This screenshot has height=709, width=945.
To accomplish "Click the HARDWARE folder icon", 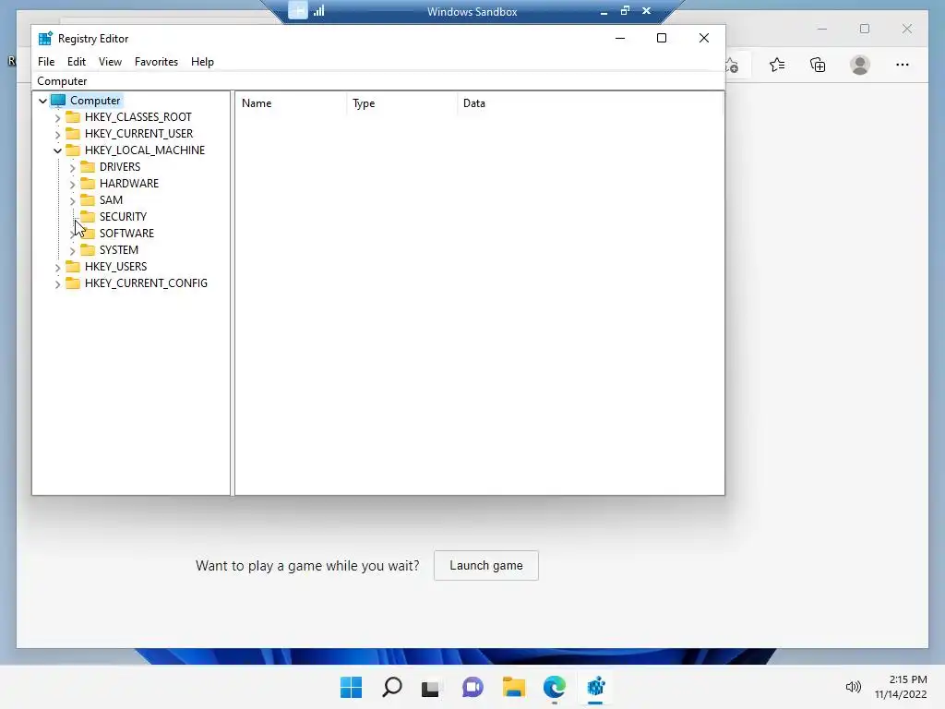I will (88, 183).
